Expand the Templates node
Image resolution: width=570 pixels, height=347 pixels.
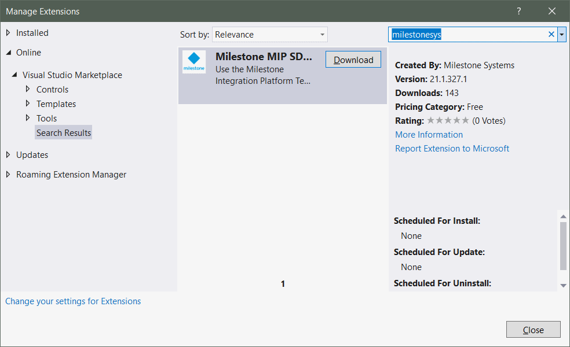(x=28, y=104)
